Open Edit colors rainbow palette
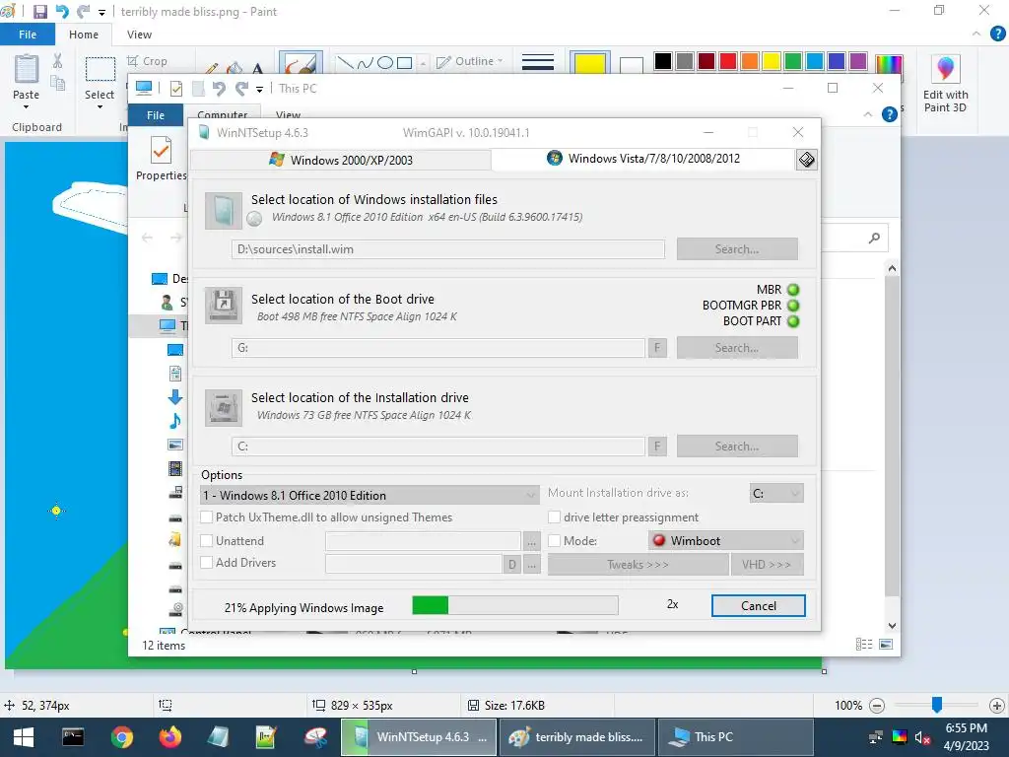1009x757 pixels. 889,64
